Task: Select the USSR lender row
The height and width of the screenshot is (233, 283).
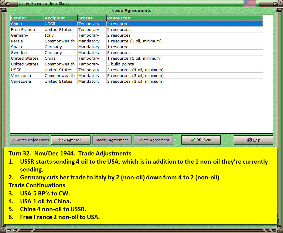Action: [136, 70]
